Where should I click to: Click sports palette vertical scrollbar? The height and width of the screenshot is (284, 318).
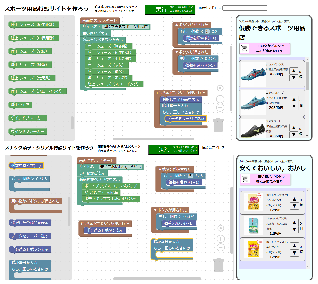[72, 123]
